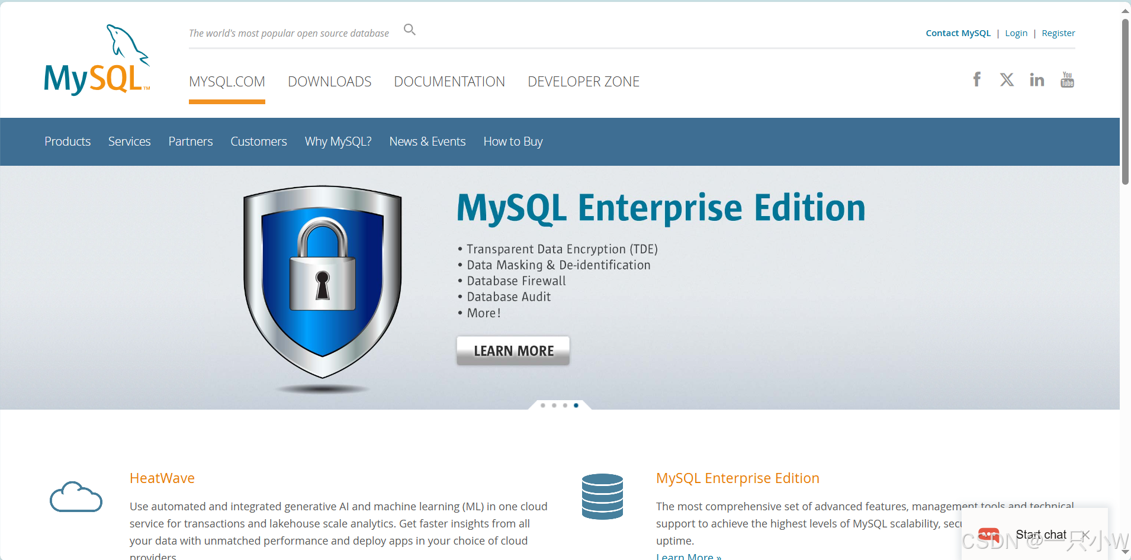Click the vertical scrollbar thumb

[1125, 102]
